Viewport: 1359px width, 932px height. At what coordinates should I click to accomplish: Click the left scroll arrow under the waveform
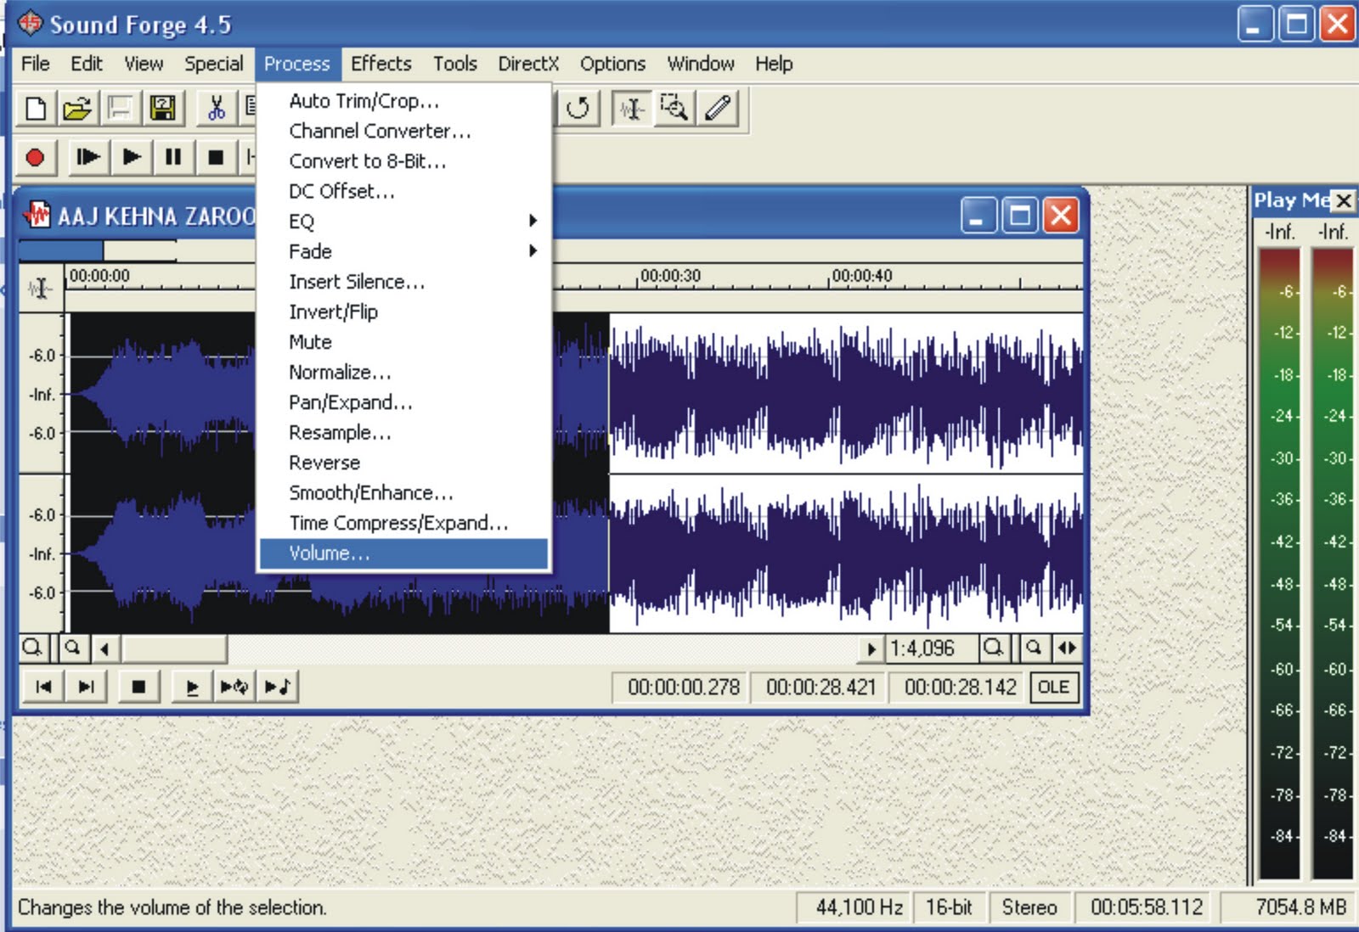pyautogui.click(x=104, y=649)
